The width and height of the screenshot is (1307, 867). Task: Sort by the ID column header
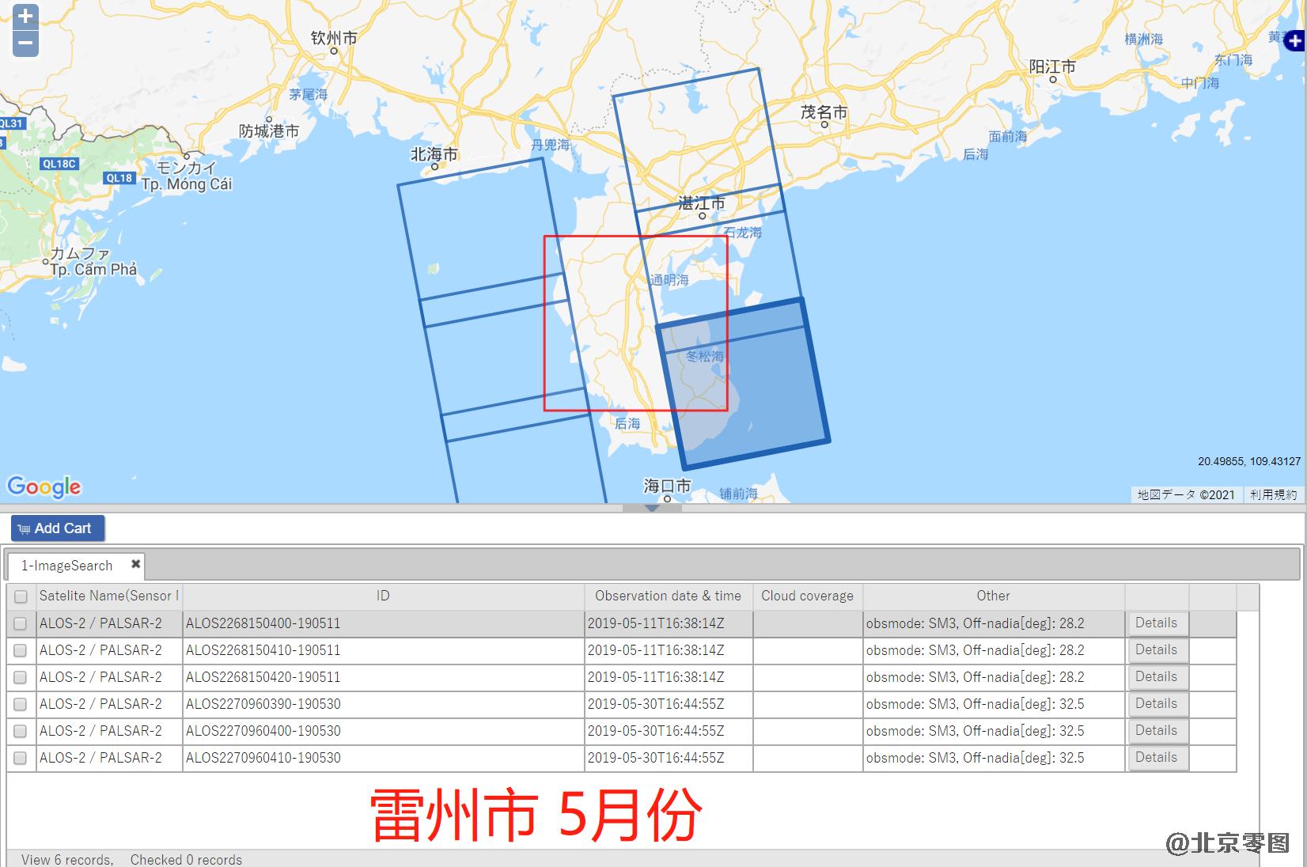click(x=383, y=596)
